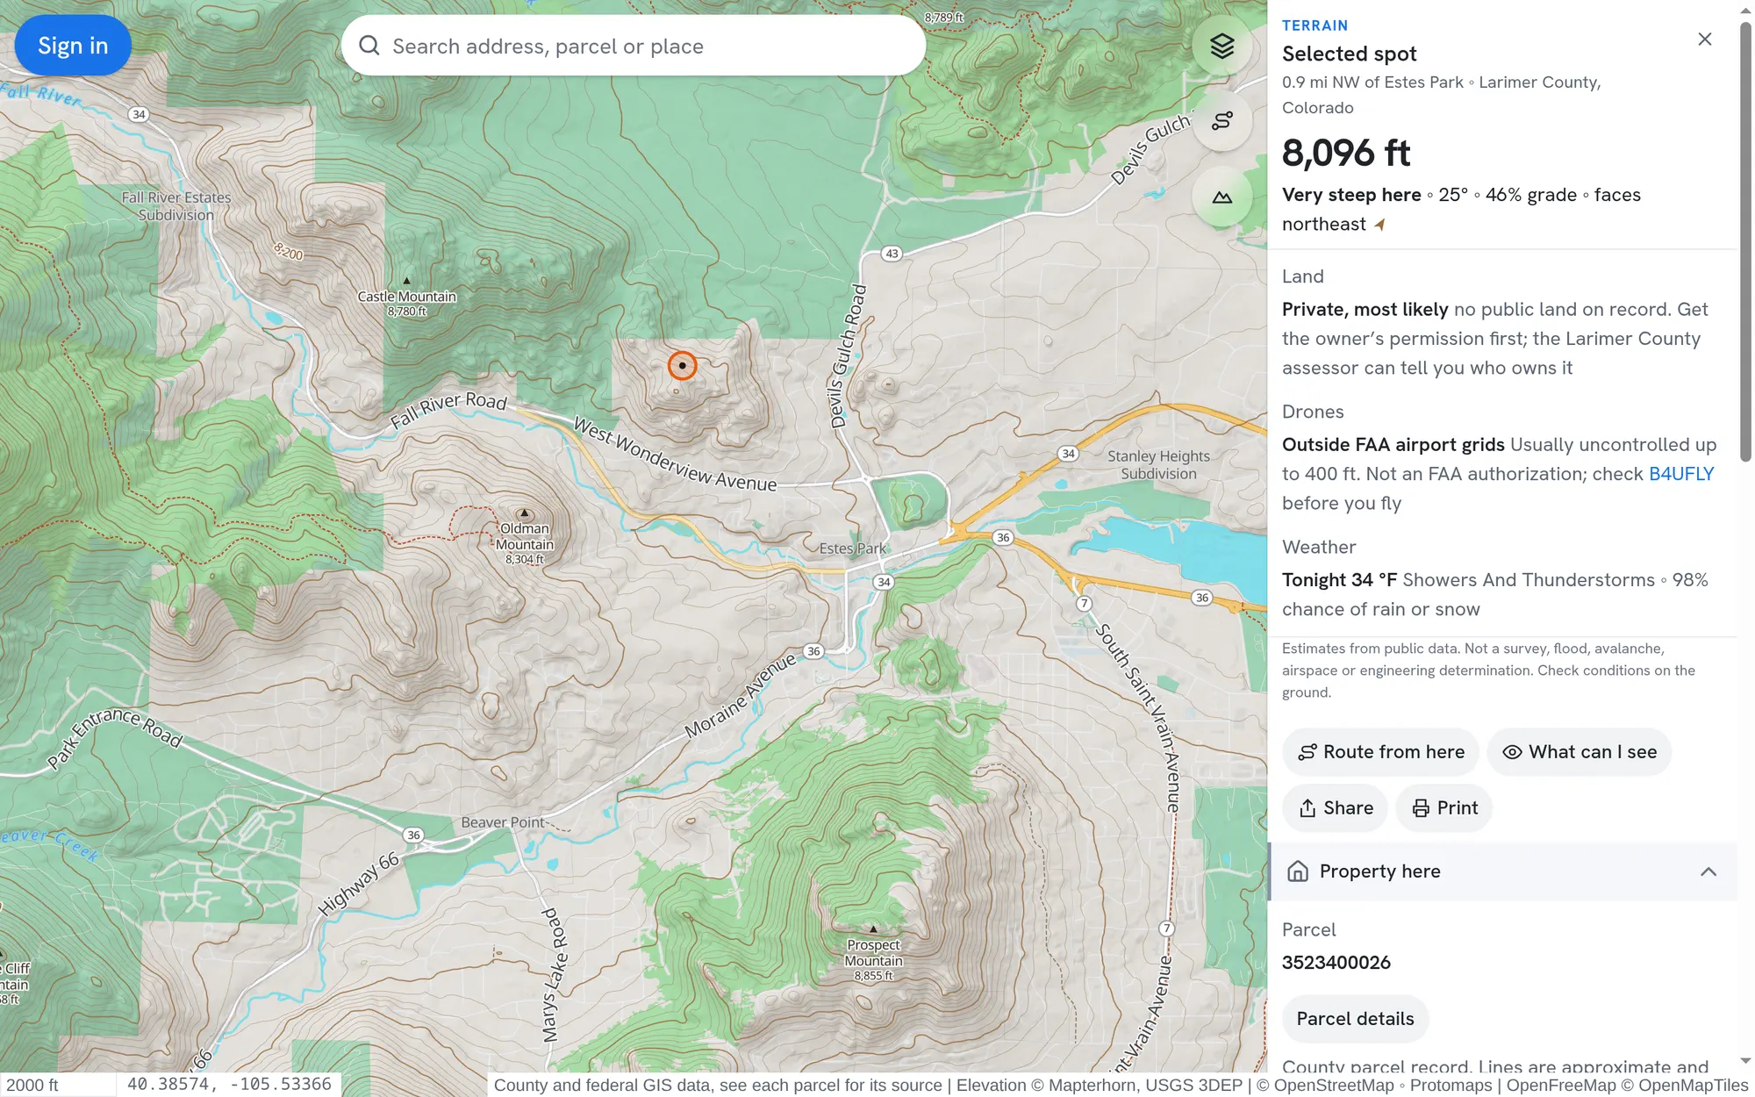Click the Tonight 34 °F weather line
The height and width of the screenshot is (1097, 1755).
click(x=1494, y=594)
